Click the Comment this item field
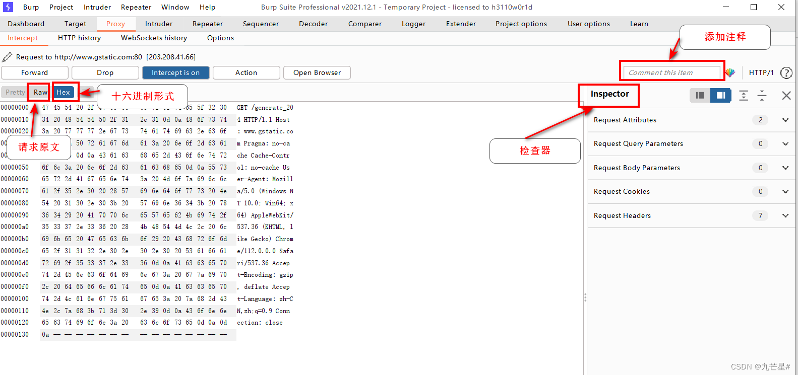Image resolution: width=798 pixels, height=375 pixels. tap(671, 72)
